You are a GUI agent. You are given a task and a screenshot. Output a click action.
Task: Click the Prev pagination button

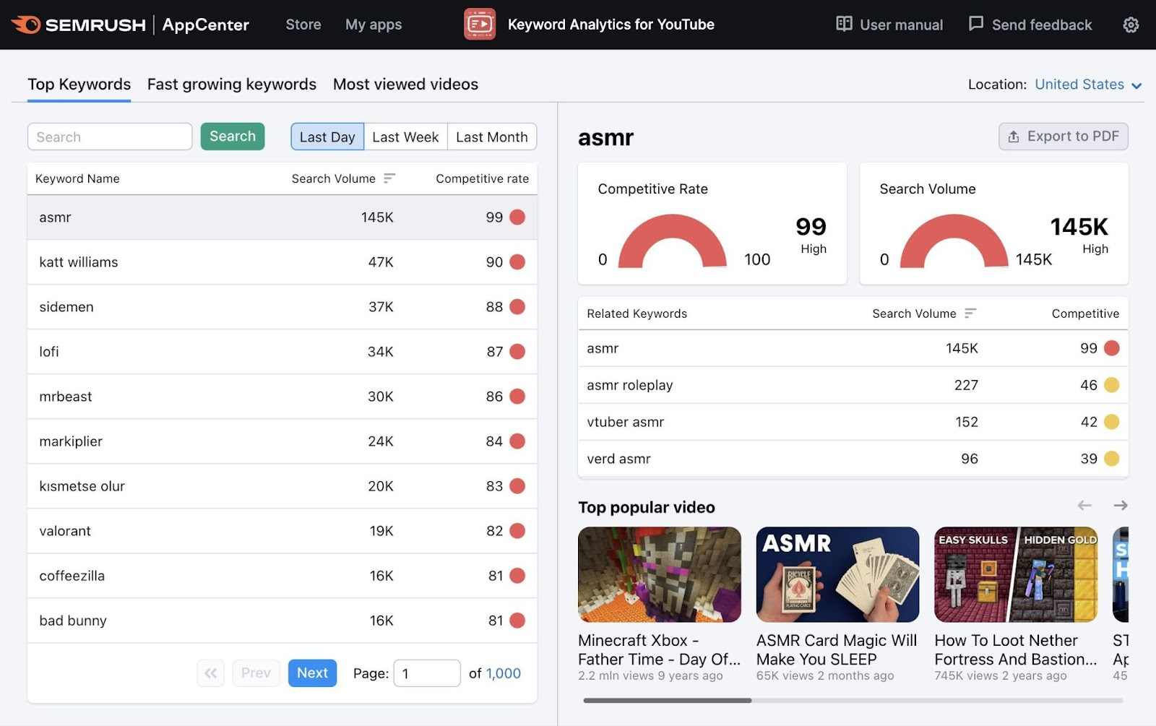pos(256,673)
